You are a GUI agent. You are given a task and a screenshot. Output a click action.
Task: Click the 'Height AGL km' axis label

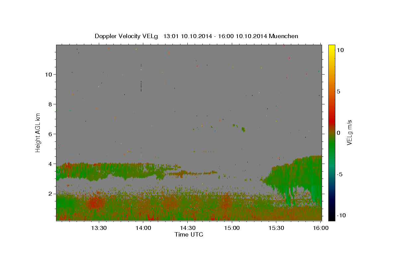click(x=38, y=132)
